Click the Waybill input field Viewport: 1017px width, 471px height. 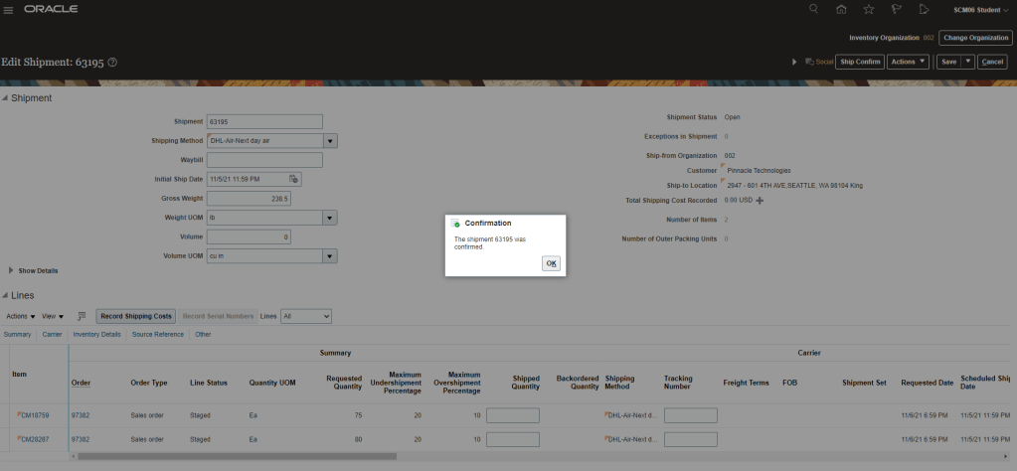click(264, 160)
